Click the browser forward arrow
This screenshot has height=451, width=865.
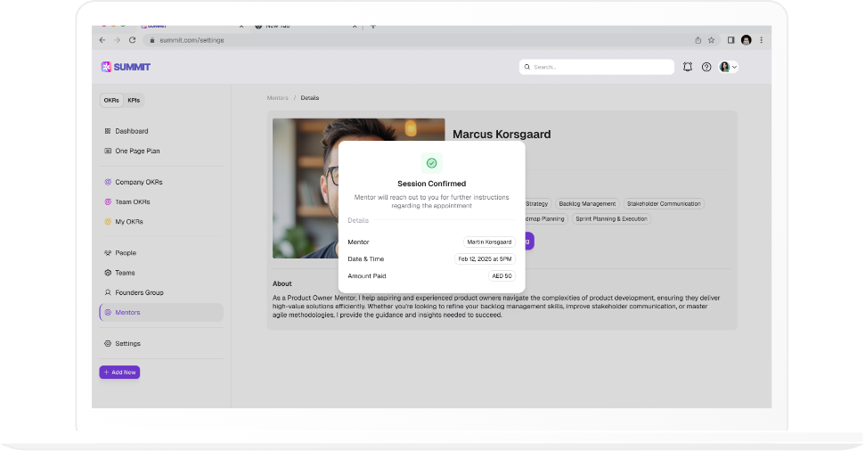(117, 40)
